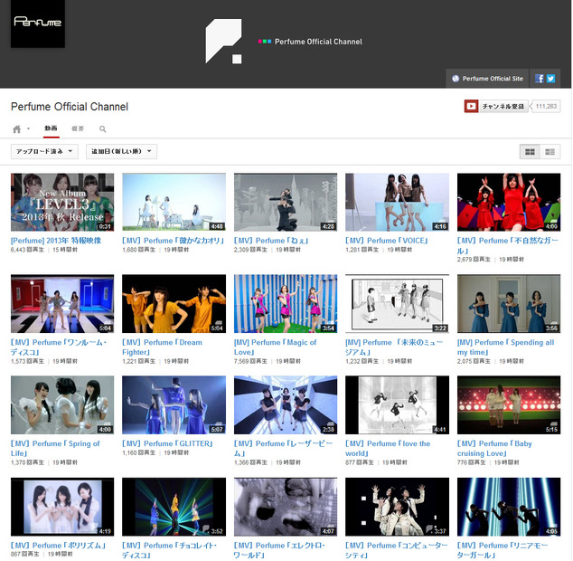Open the GLITTER video thumbnail
Viewport: 573px width, 561px height.
coord(174,404)
